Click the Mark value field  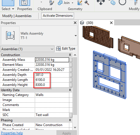(52, 110)
